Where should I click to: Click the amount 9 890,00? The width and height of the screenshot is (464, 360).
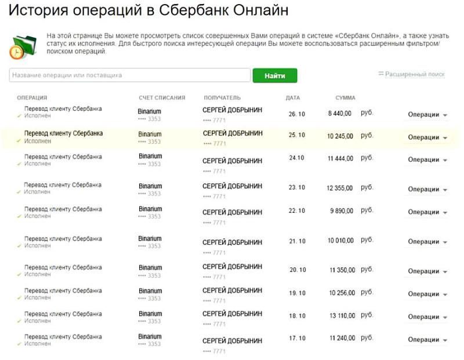coord(342,210)
